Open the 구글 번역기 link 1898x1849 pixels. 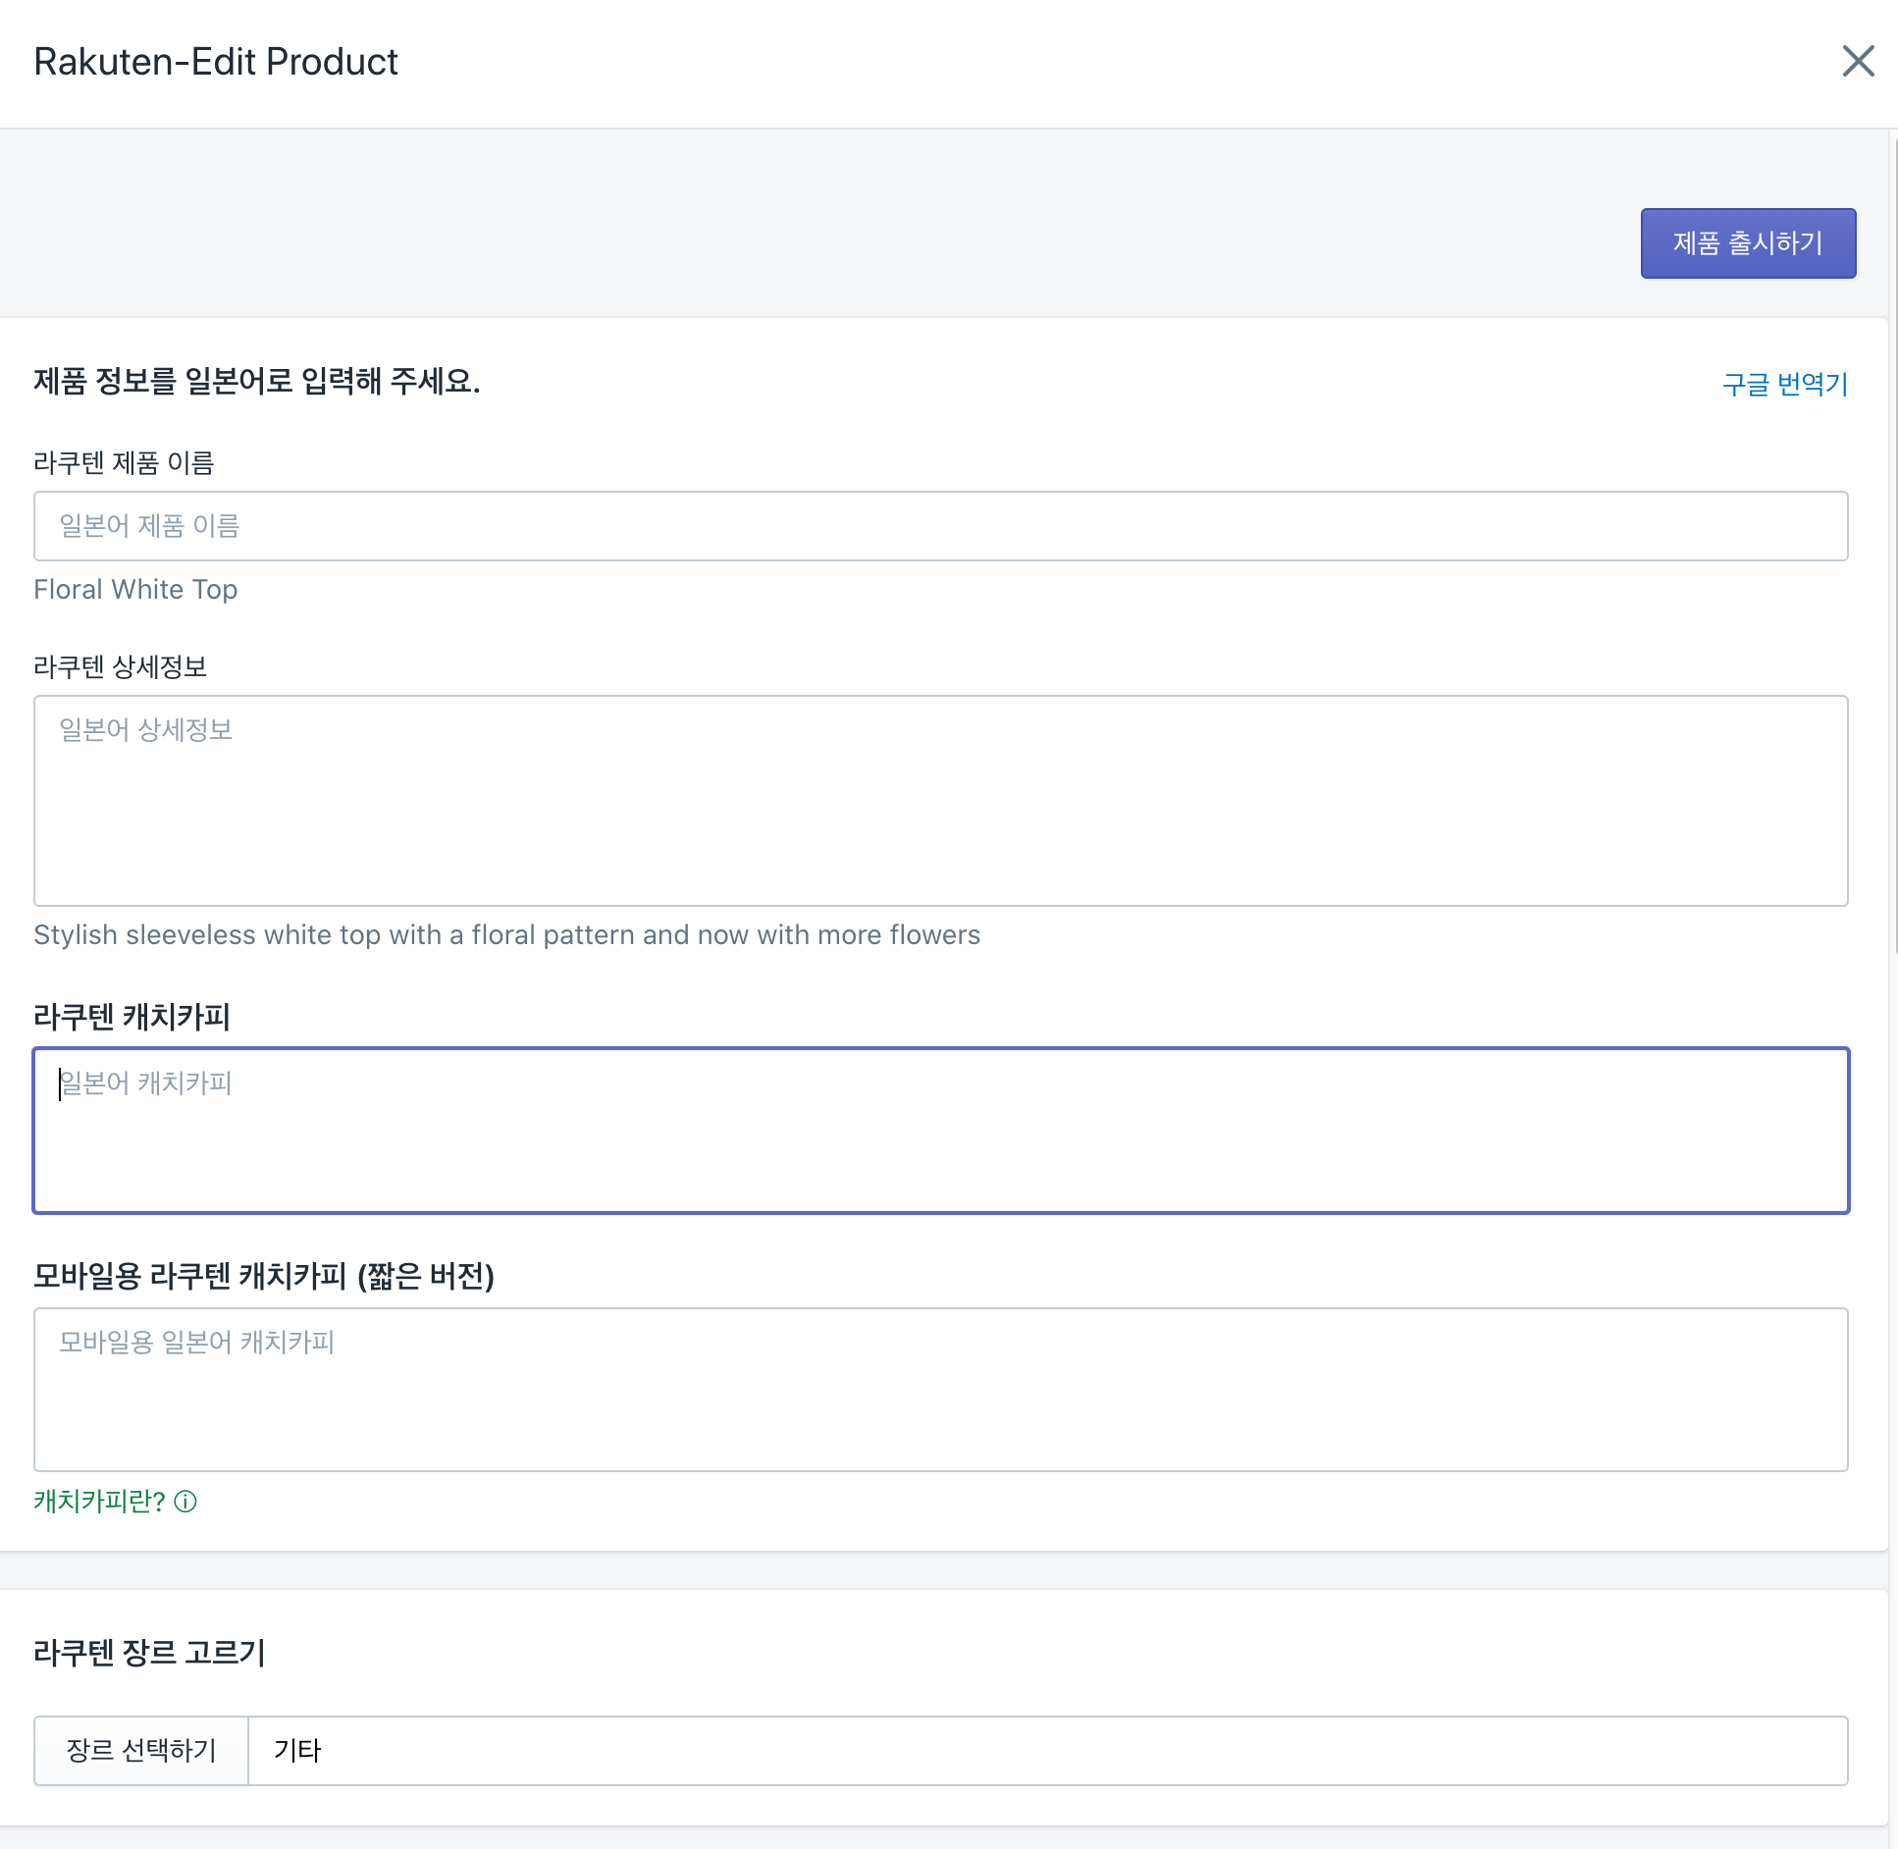point(1784,384)
